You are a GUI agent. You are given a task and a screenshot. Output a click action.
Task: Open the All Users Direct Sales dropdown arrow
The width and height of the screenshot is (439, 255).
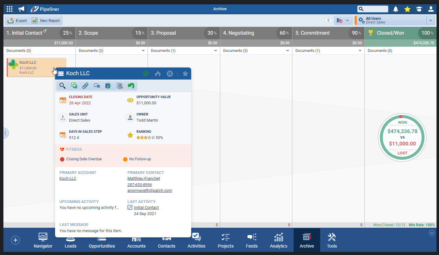[431, 20]
